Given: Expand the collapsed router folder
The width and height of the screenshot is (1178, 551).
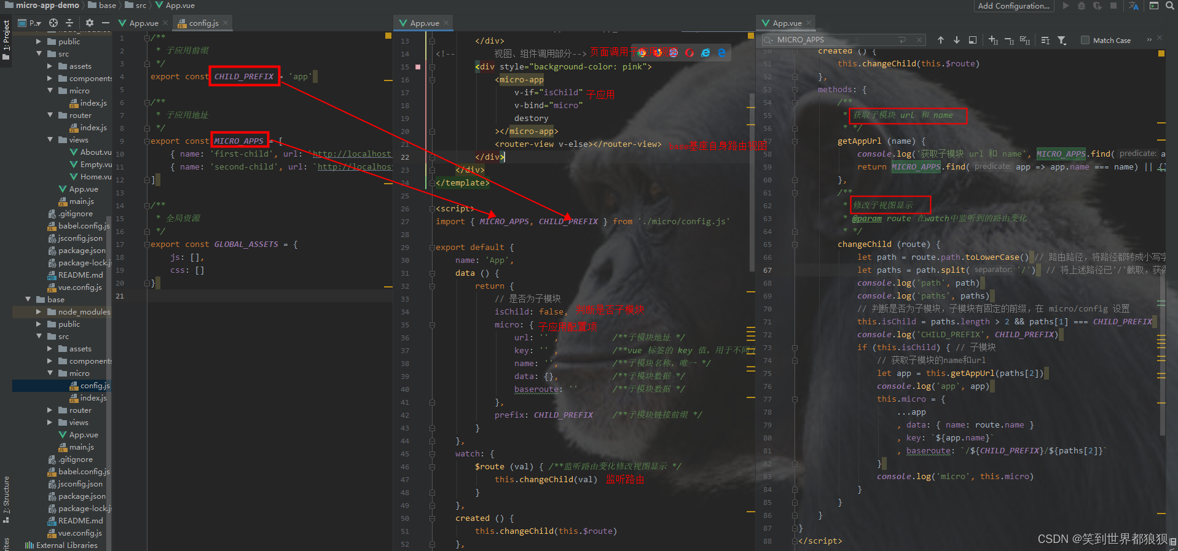Looking at the screenshot, I should pos(50,410).
